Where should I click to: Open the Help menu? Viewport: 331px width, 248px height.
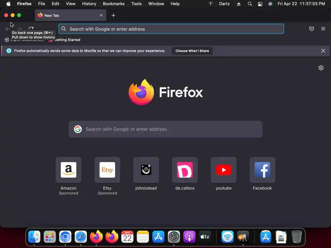[x=175, y=4]
